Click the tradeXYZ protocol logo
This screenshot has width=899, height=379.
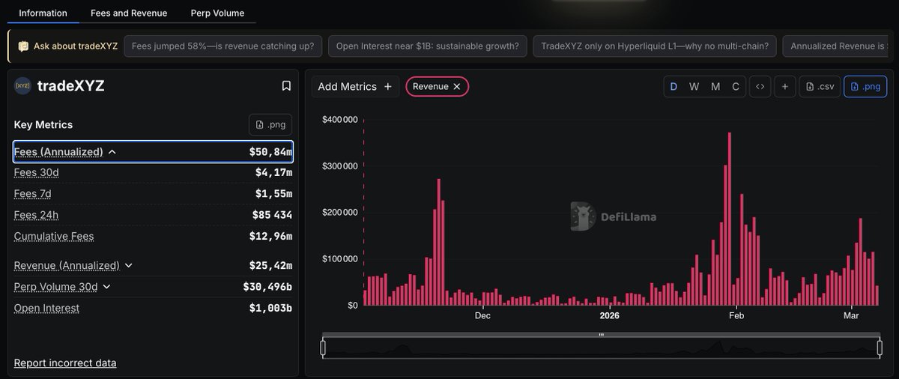pos(22,86)
